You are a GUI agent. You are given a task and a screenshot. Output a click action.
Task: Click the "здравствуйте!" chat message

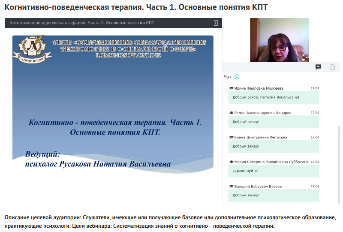[x=246, y=171]
